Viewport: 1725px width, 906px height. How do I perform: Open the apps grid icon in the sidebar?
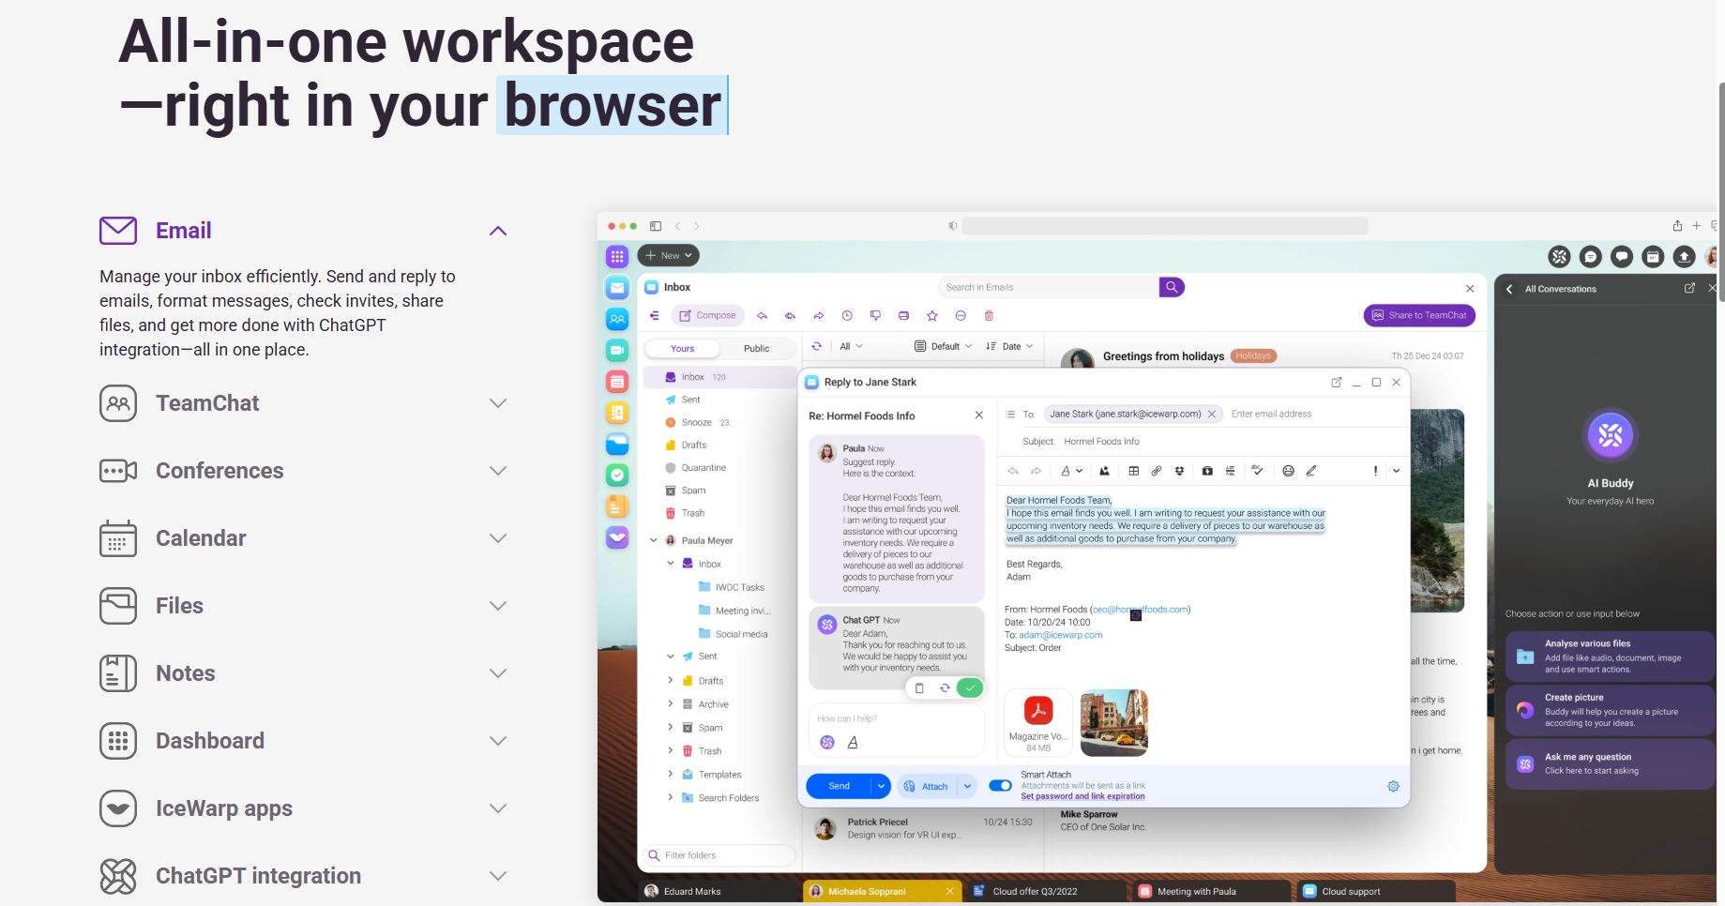tap(617, 256)
